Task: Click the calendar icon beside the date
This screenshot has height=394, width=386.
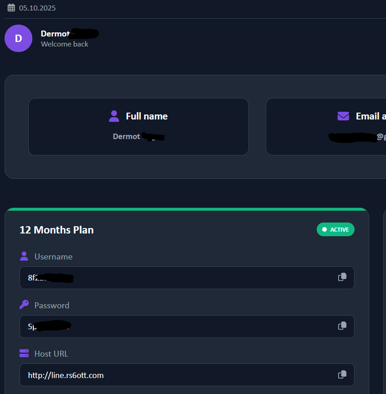Action: pyautogui.click(x=11, y=8)
